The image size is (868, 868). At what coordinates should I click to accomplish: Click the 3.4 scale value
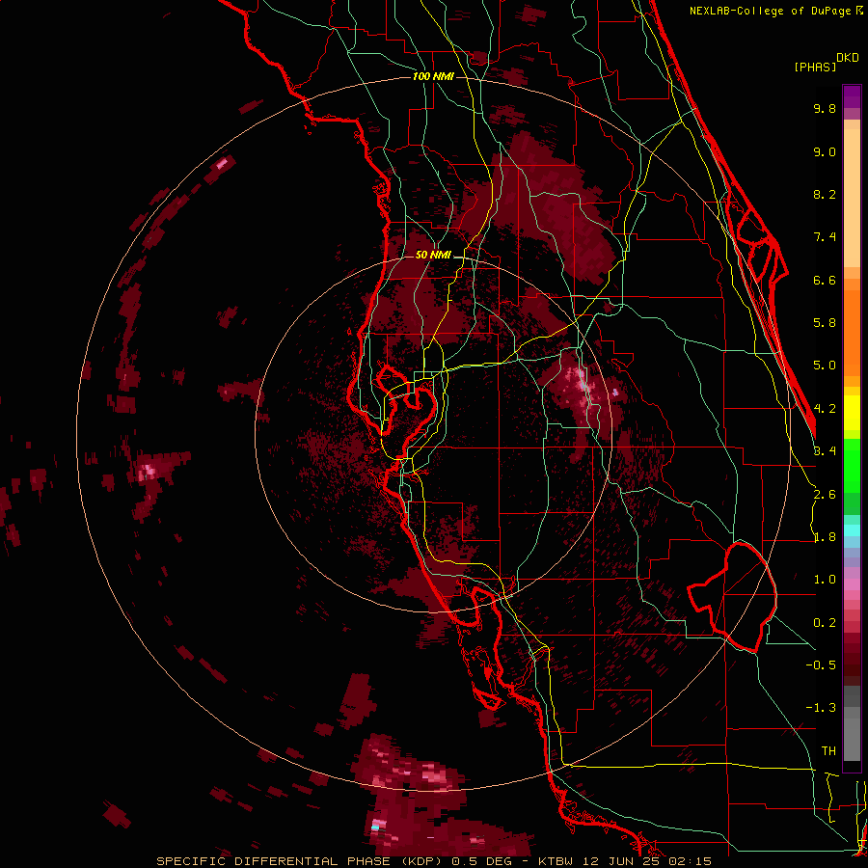pyautogui.click(x=825, y=451)
